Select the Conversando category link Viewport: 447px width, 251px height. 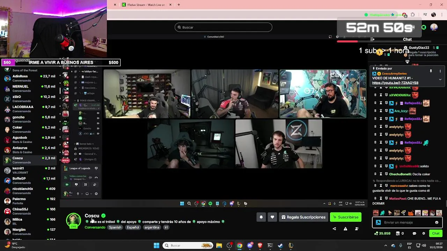95,227
